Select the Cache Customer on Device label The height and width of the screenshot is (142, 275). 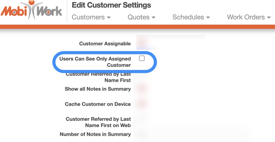point(98,104)
